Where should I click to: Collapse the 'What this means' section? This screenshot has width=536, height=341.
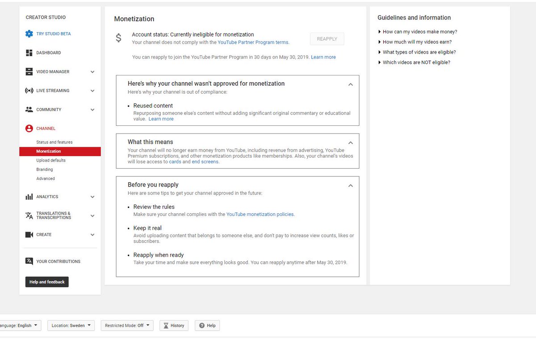pos(351,143)
